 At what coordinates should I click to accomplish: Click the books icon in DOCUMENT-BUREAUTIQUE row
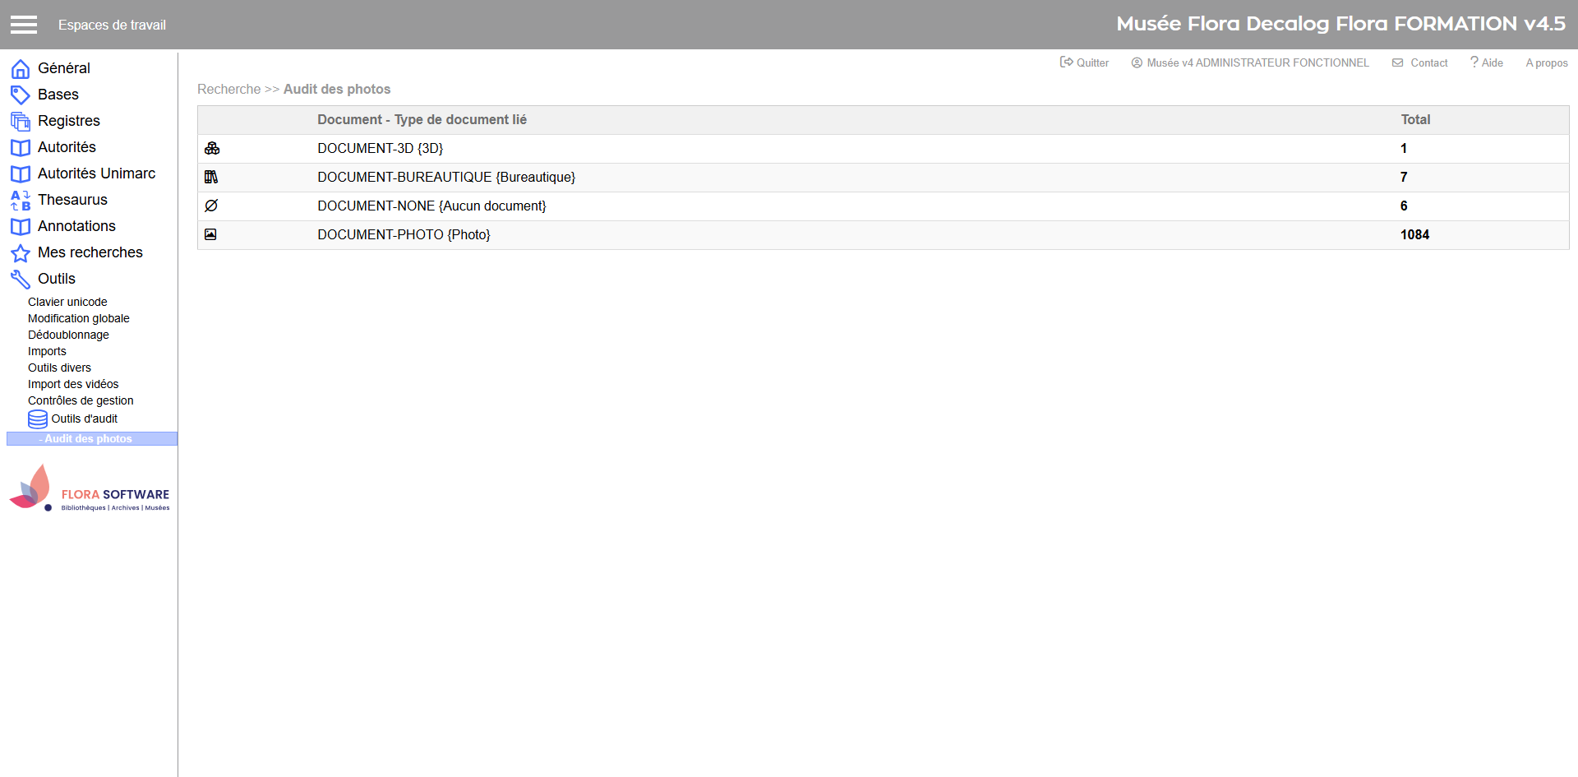(x=211, y=177)
